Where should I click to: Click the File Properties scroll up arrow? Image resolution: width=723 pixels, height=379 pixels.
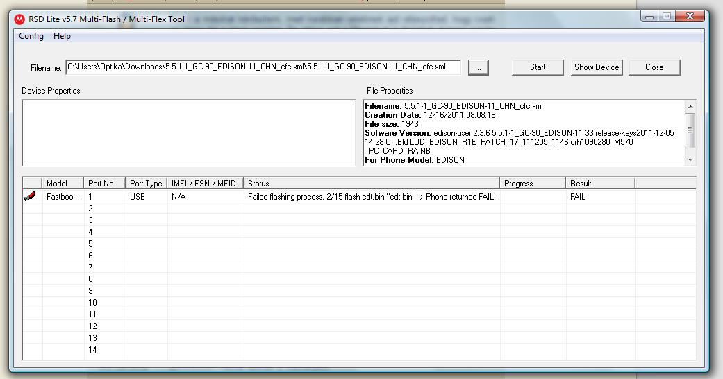(x=690, y=106)
